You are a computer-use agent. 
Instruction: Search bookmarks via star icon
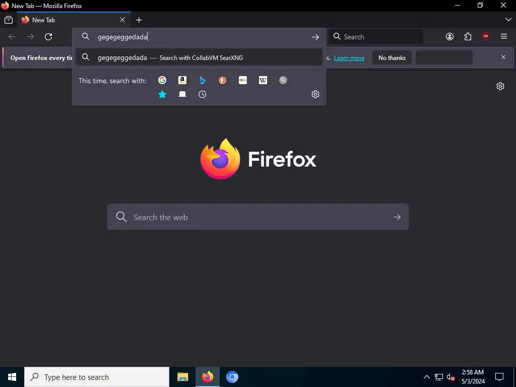pos(162,94)
